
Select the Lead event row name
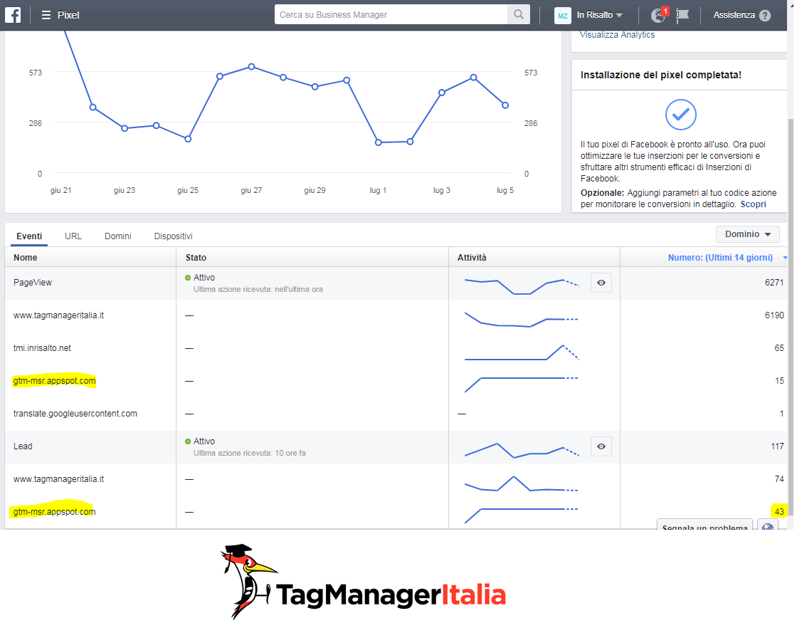pyautogui.click(x=23, y=446)
